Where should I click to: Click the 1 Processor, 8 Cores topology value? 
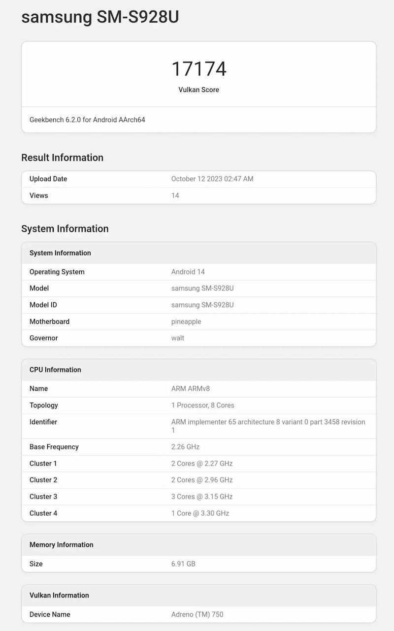(202, 405)
